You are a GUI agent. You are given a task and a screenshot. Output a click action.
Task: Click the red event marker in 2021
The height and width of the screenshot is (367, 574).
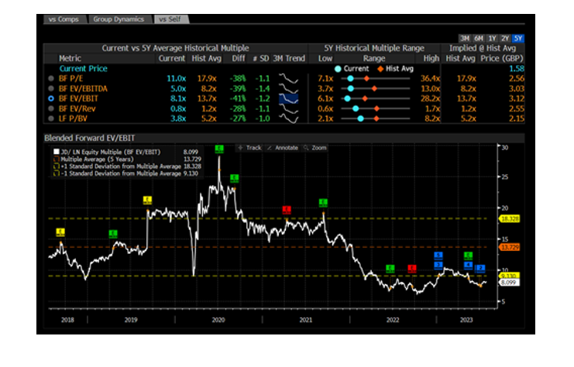point(286,210)
